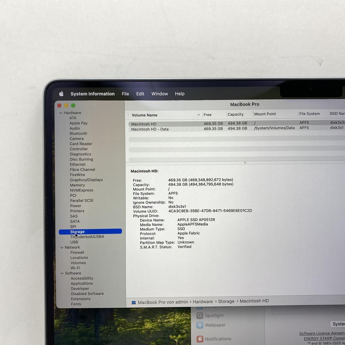Open the Window menu

point(159,94)
